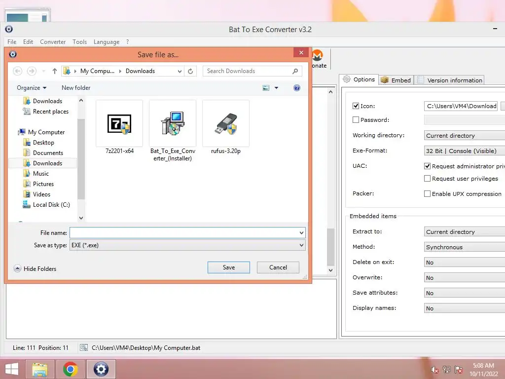Image resolution: width=505 pixels, height=379 pixels.
Task: Uncheck Request administrator privileges
Action: pos(427,166)
